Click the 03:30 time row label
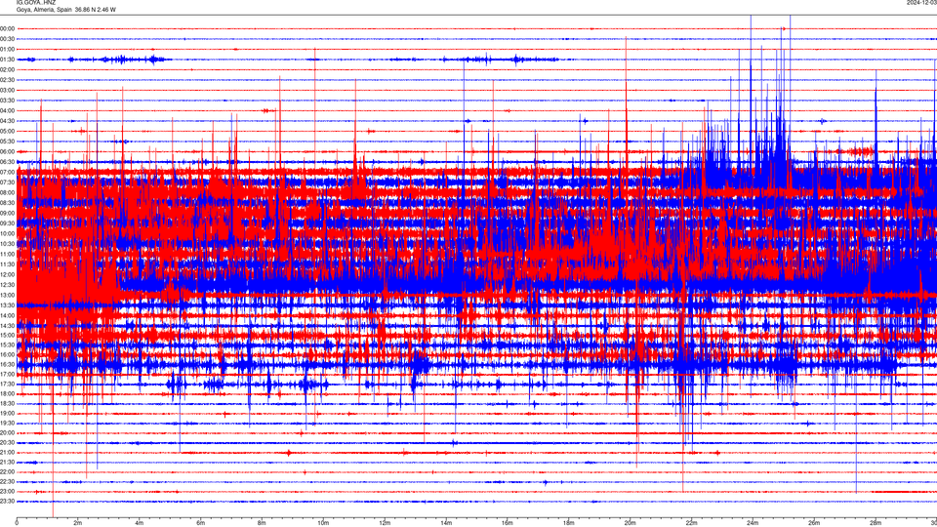 point(8,101)
